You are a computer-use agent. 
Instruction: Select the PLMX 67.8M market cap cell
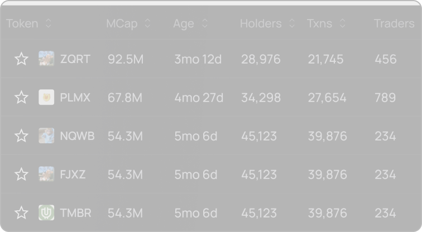tap(125, 98)
